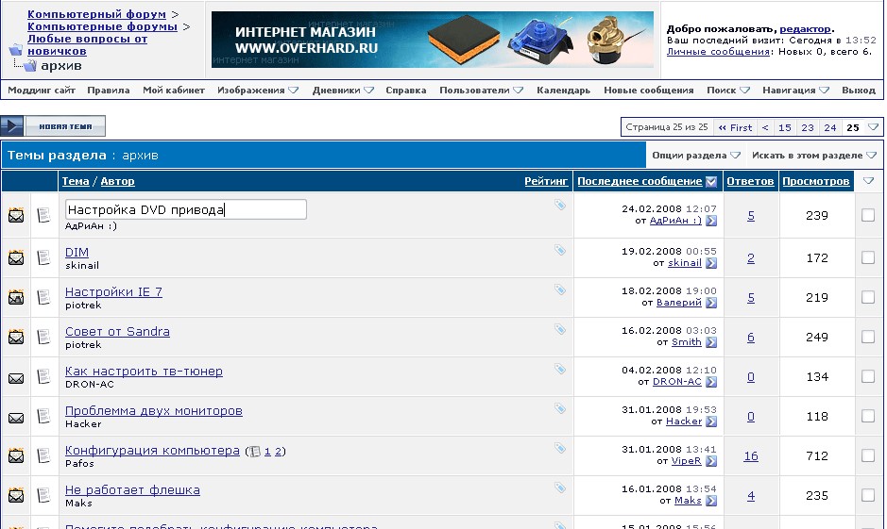The width and height of the screenshot is (887, 529).
Task: Go to last post arrow by DRON-AC
Action: click(x=711, y=382)
